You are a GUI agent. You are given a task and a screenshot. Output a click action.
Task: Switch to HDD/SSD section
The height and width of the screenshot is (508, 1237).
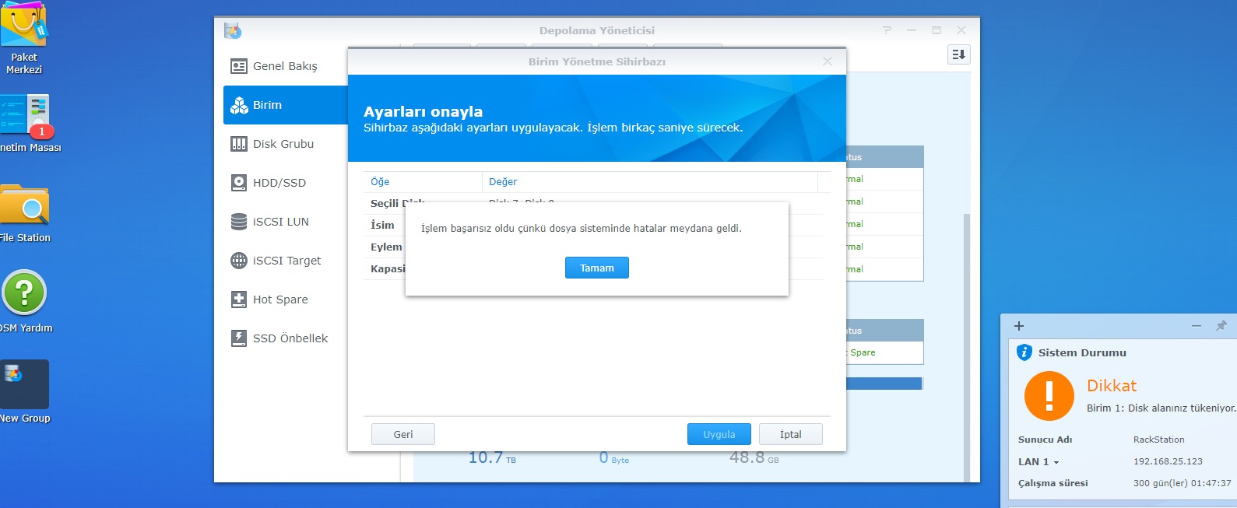click(x=279, y=183)
